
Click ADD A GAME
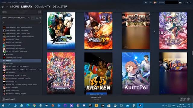pos(8,99)
